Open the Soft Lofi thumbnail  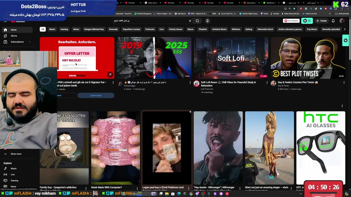click(231, 58)
